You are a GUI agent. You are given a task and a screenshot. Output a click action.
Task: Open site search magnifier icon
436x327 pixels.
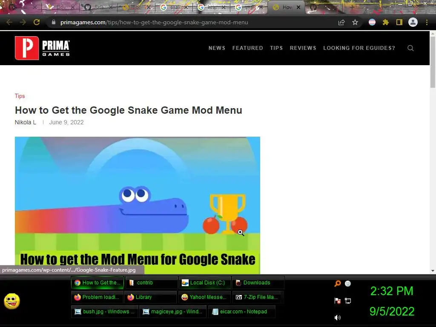coord(411,48)
